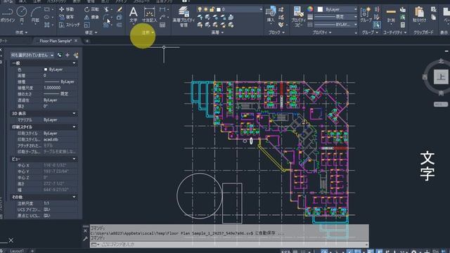Click the color wheel object color icon
The image size is (450, 253).
(x=310, y=9)
